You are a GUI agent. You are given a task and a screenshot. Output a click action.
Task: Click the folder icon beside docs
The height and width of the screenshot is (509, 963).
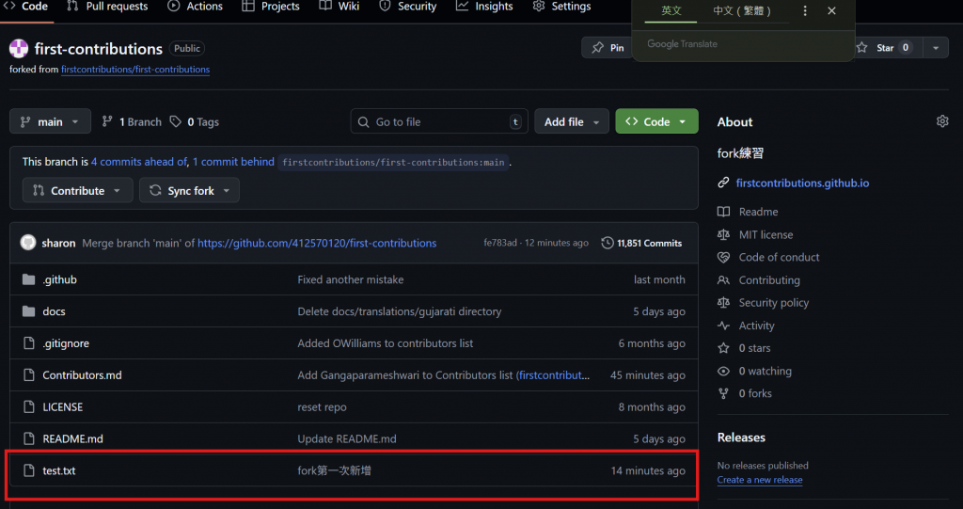pos(28,311)
